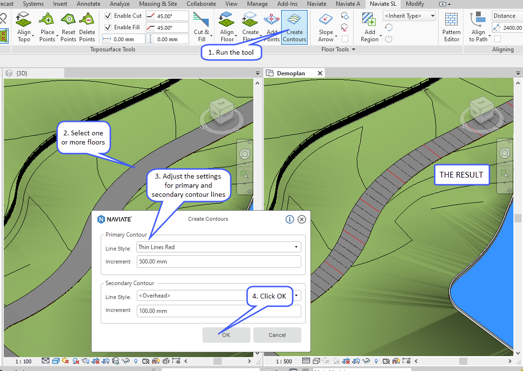Open the Massing & Site ribbon tab
This screenshot has height=371, width=523.
[158, 4]
